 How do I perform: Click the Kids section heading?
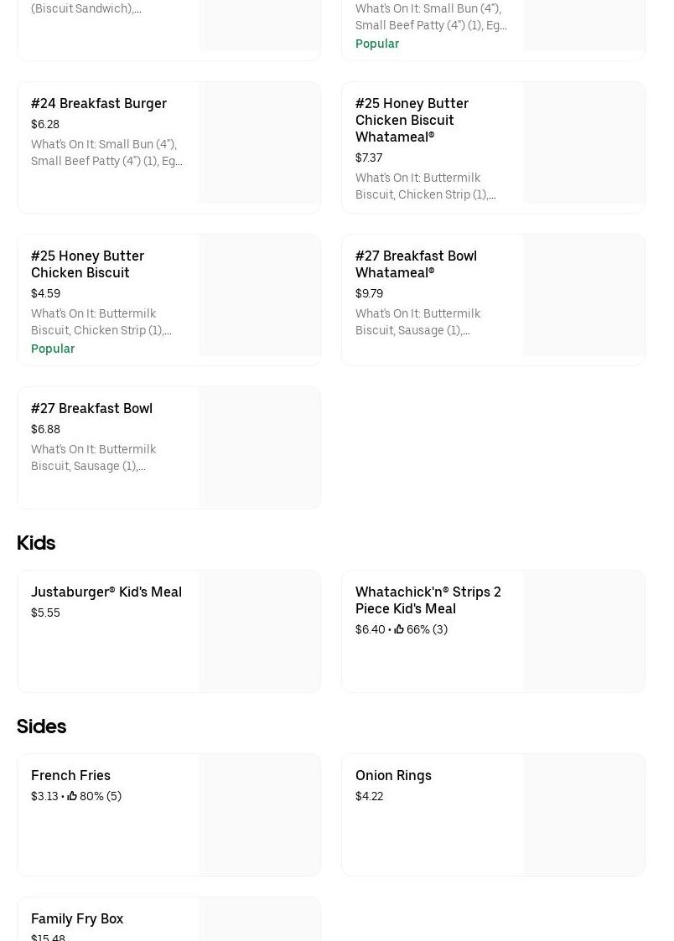click(36, 543)
